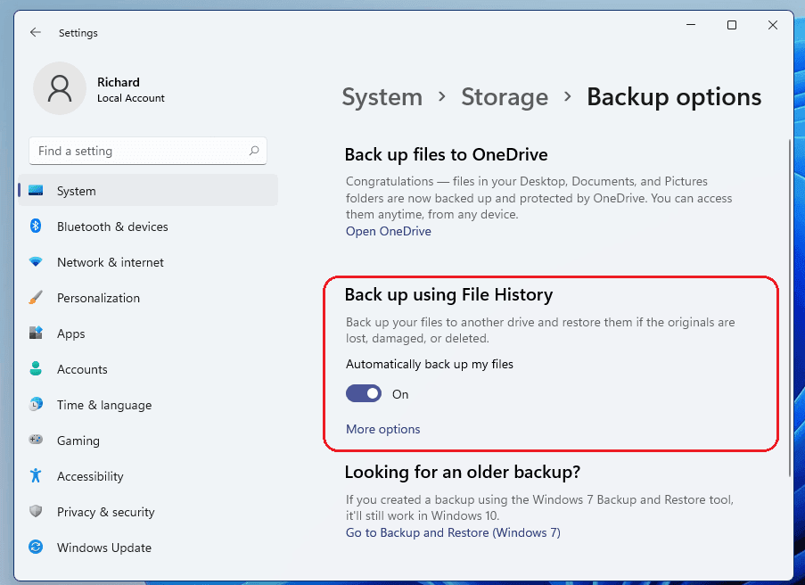Click the Find a setting search box
Viewport: 805px width, 585px height.
point(147,151)
